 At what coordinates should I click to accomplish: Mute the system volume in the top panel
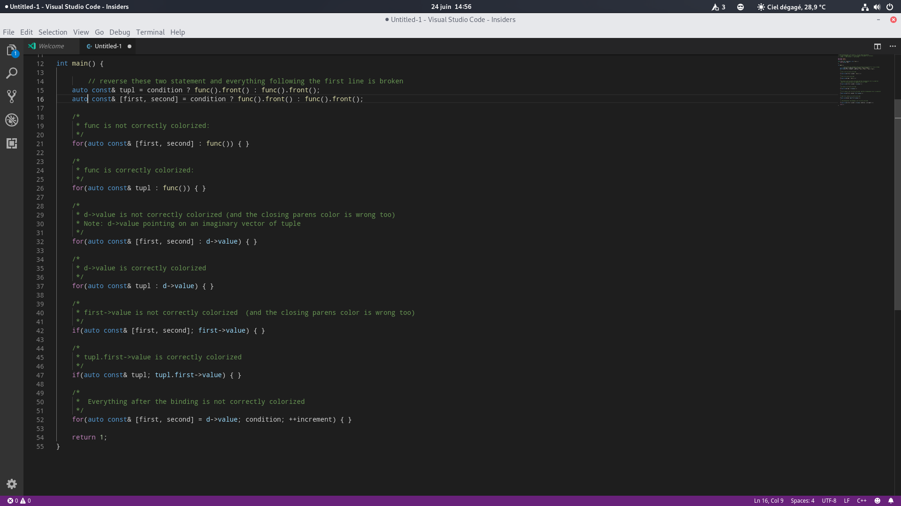[x=877, y=7]
